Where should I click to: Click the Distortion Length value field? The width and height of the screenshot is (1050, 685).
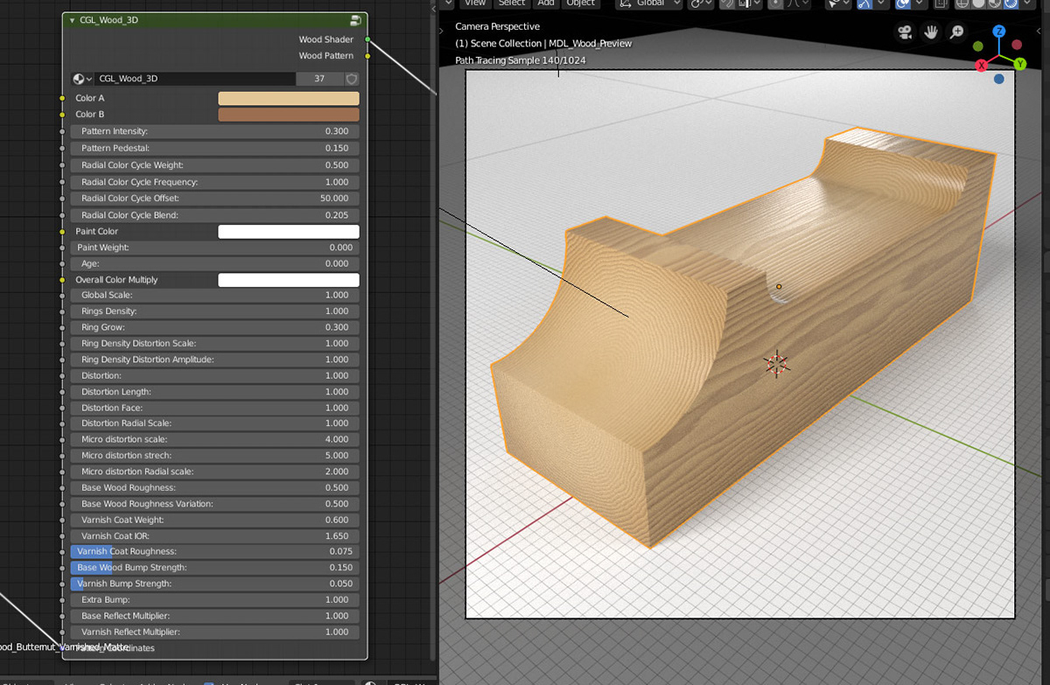(214, 392)
